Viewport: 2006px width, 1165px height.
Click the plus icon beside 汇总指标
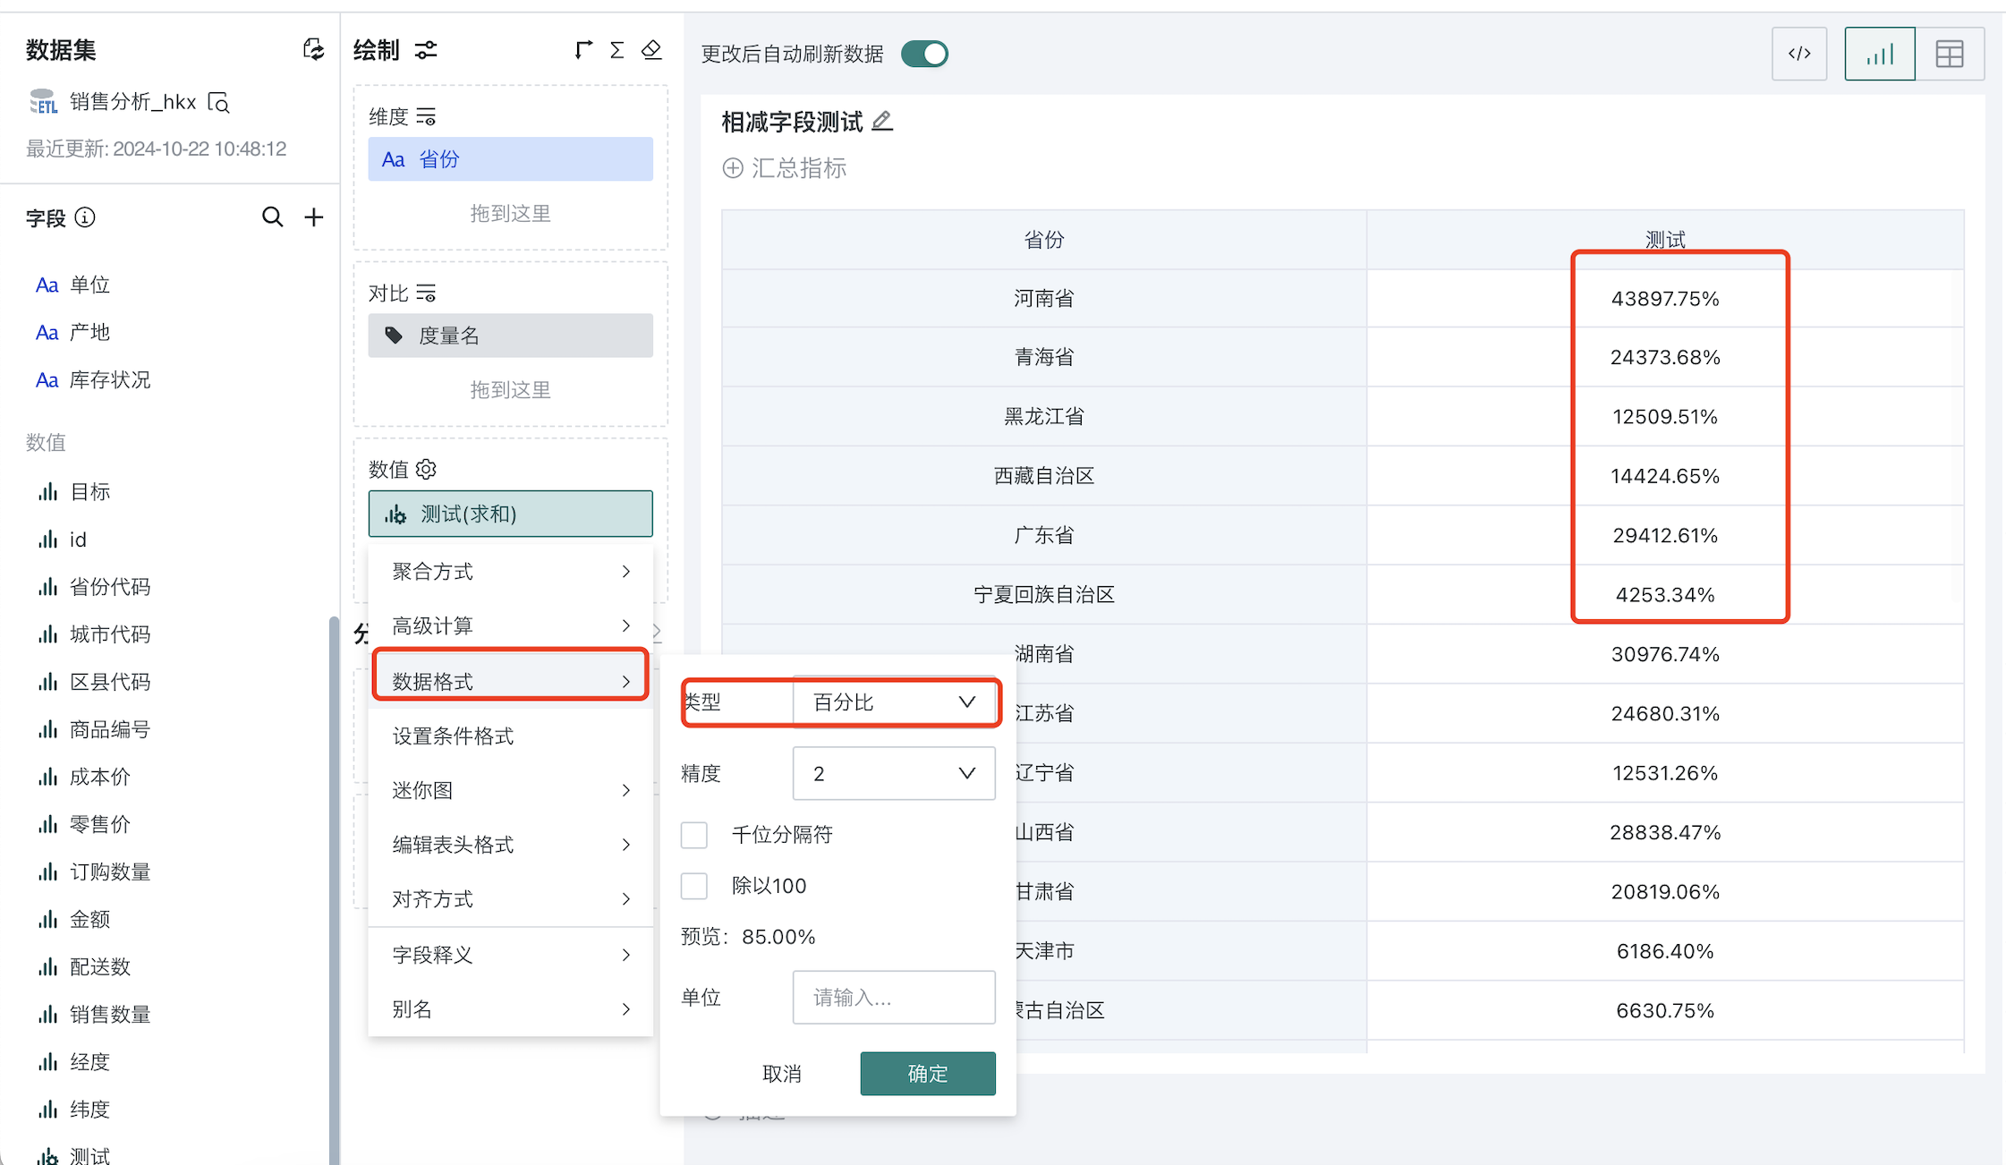(x=733, y=168)
